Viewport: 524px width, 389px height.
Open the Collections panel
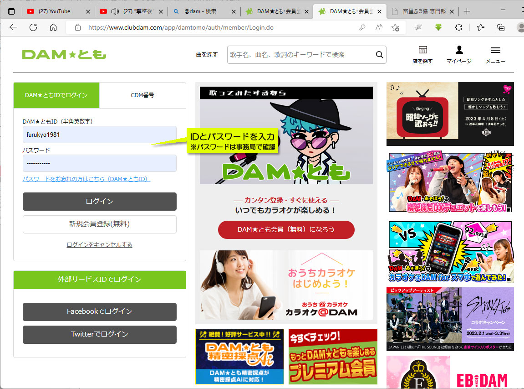[x=501, y=27]
